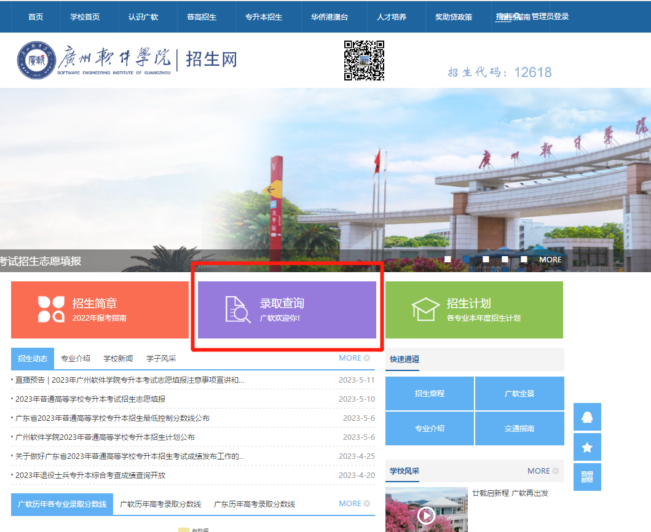651x532 pixels.
Task: Scan the QR code in the header
Action: point(362,60)
